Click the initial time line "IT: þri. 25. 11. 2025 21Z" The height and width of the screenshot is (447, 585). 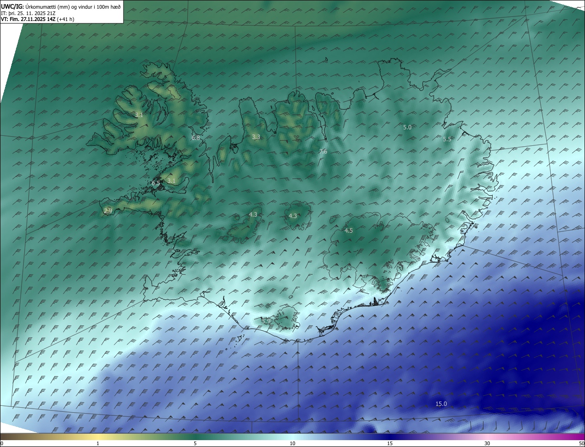(29, 13)
